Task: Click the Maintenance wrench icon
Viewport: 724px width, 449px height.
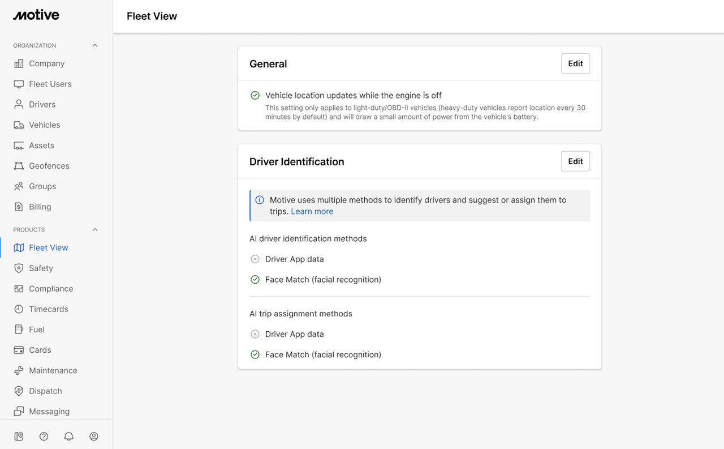Action: [19, 371]
